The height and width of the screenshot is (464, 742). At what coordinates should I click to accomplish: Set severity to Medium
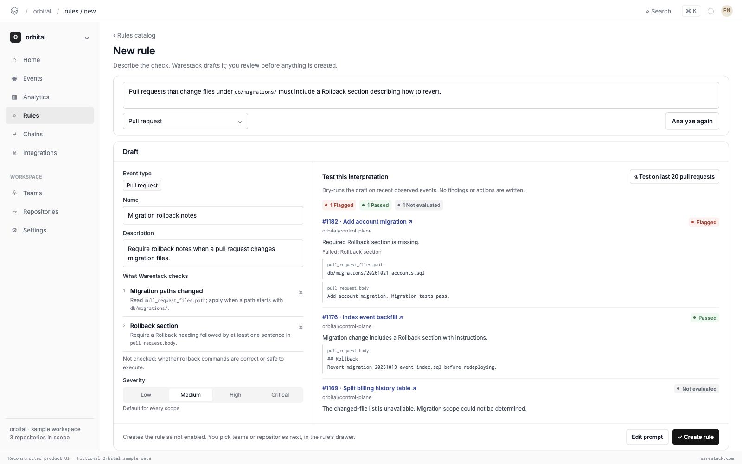tap(191, 395)
